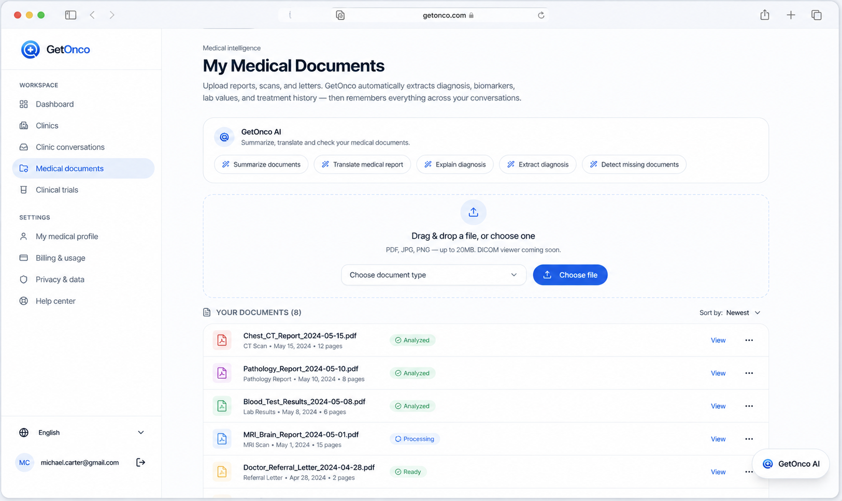Screen dimensions: 842x501
Task: Open more options for Chest_CT_Report
Action: point(749,340)
